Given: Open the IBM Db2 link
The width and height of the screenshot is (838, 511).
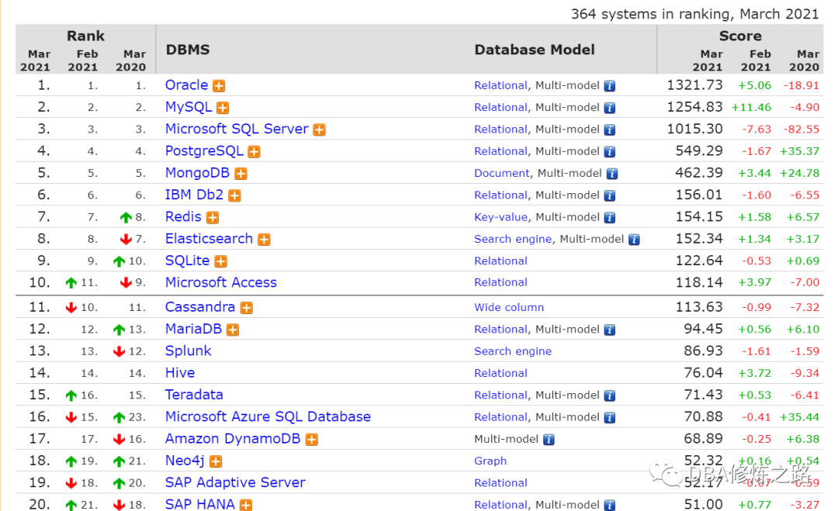Looking at the screenshot, I should coord(194,195).
